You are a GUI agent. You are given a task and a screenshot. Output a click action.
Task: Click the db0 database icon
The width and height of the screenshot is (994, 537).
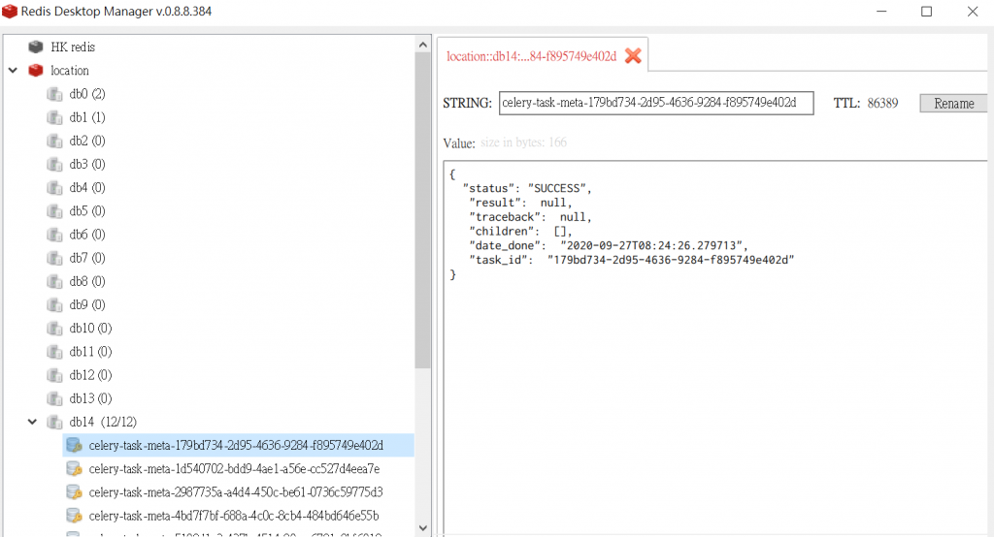(x=54, y=94)
